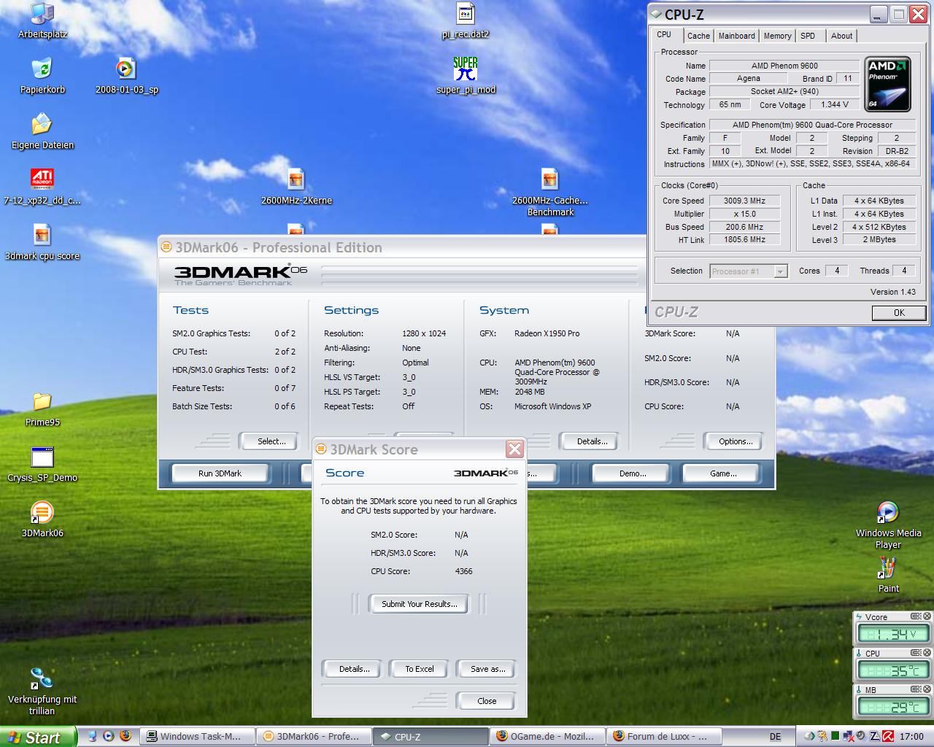This screenshot has width=934, height=747.
Task: Switch to the Cache tab in CPU-Z
Action: (x=698, y=36)
